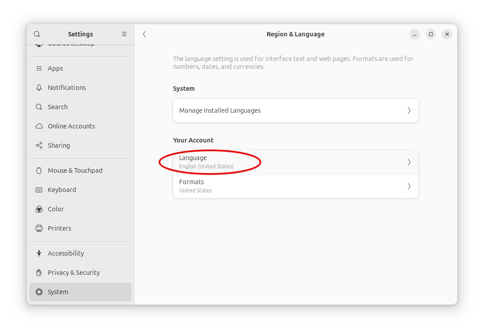Click the Notifications bell icon
Viewport: 484px width, 334px height.
[39, 88]
